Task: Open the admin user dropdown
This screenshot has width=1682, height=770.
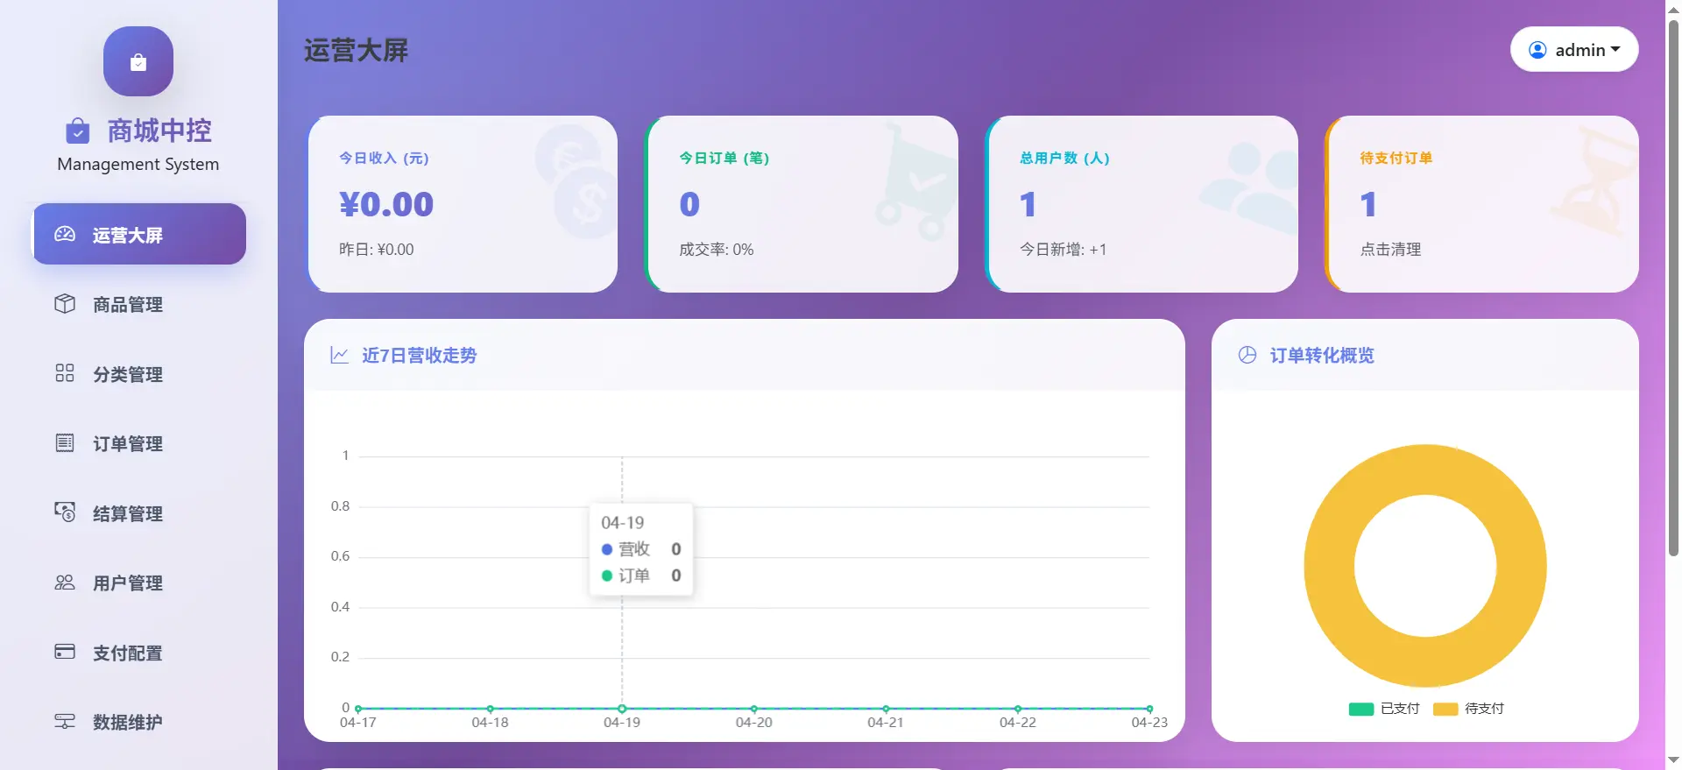Action: click(x=1574, y=50)
